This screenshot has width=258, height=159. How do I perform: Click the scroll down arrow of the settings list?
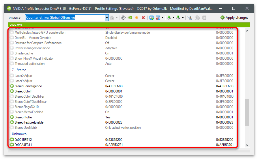point(247,145)
